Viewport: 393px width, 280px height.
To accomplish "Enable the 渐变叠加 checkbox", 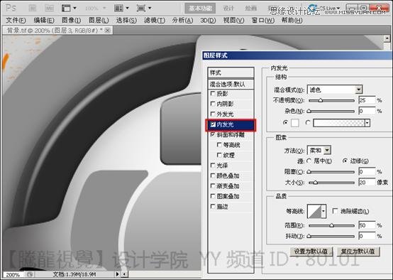I will [x=213, y=186].
